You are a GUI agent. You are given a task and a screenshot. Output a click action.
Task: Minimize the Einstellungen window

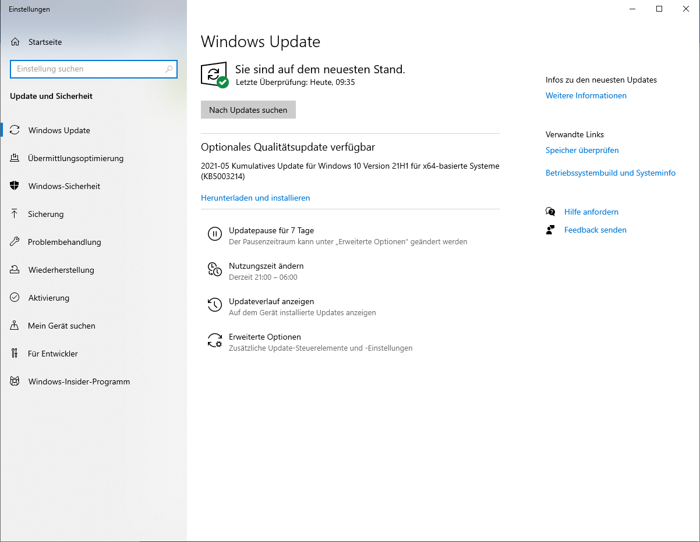tap(632, 9)
